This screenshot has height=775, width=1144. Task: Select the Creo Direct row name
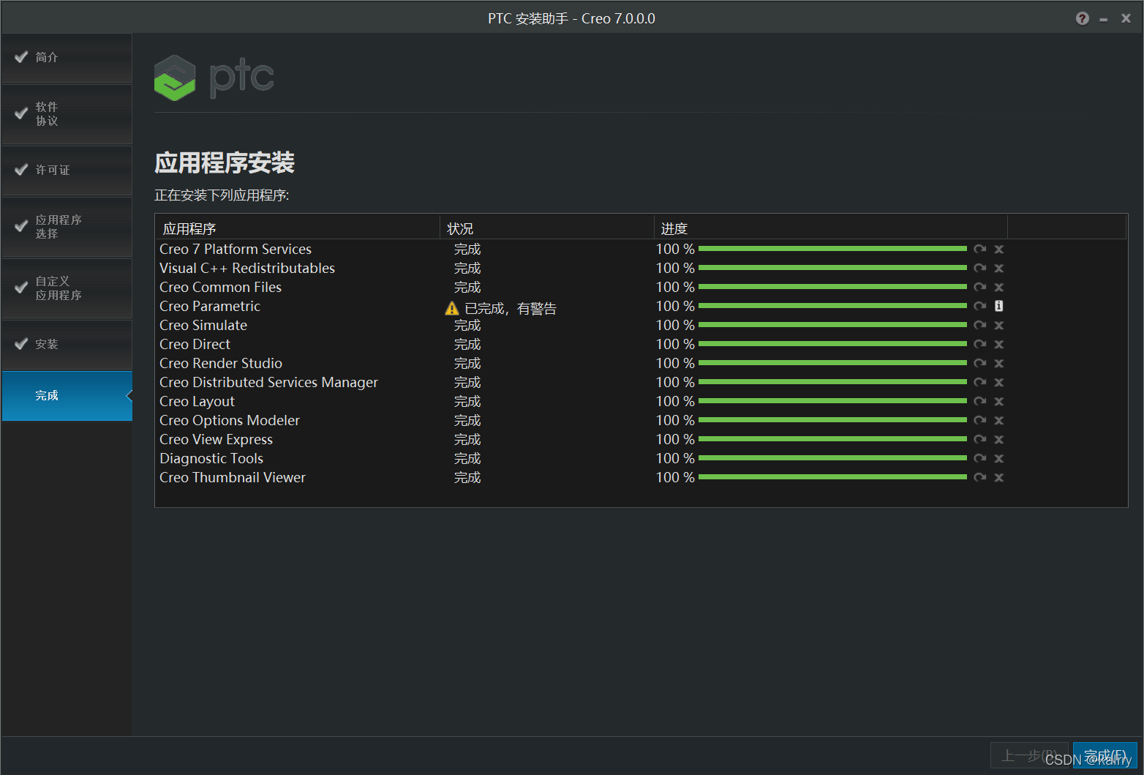tap(195, 345)
